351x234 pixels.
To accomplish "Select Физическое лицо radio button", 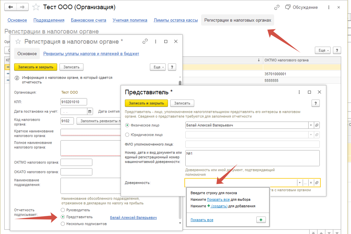I will [128, 125].
